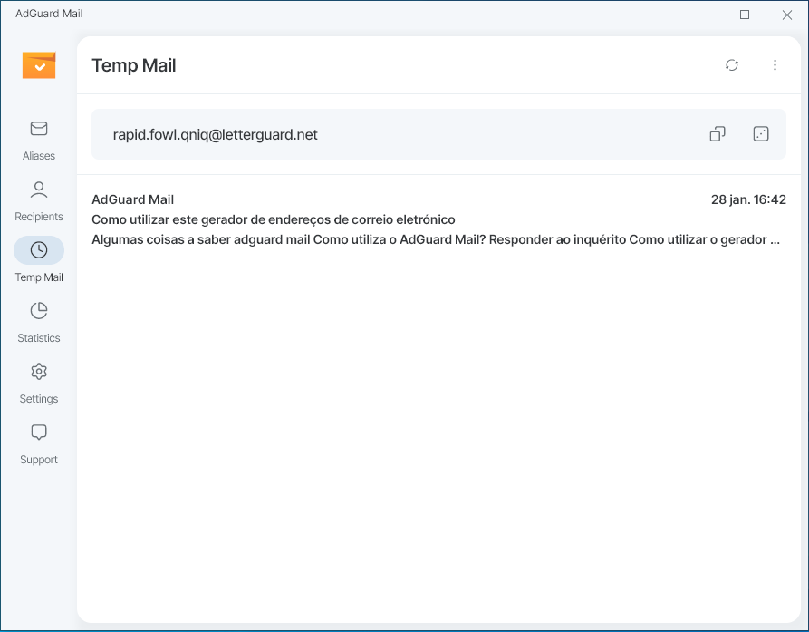Maximize the AdGuard Mail window
Image resolution: width=809 pixels, height=632 pixels.
(x=745, y=15)
